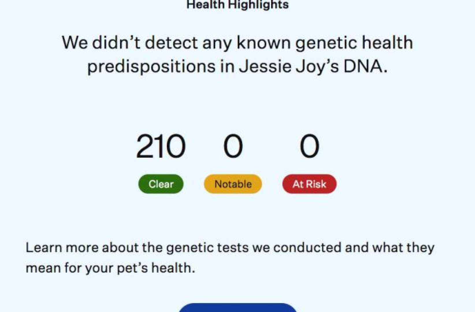Viewport: 475px width, 312px height.
Task: Click the word "known" in headline
Action: click(x=263, y=43)
